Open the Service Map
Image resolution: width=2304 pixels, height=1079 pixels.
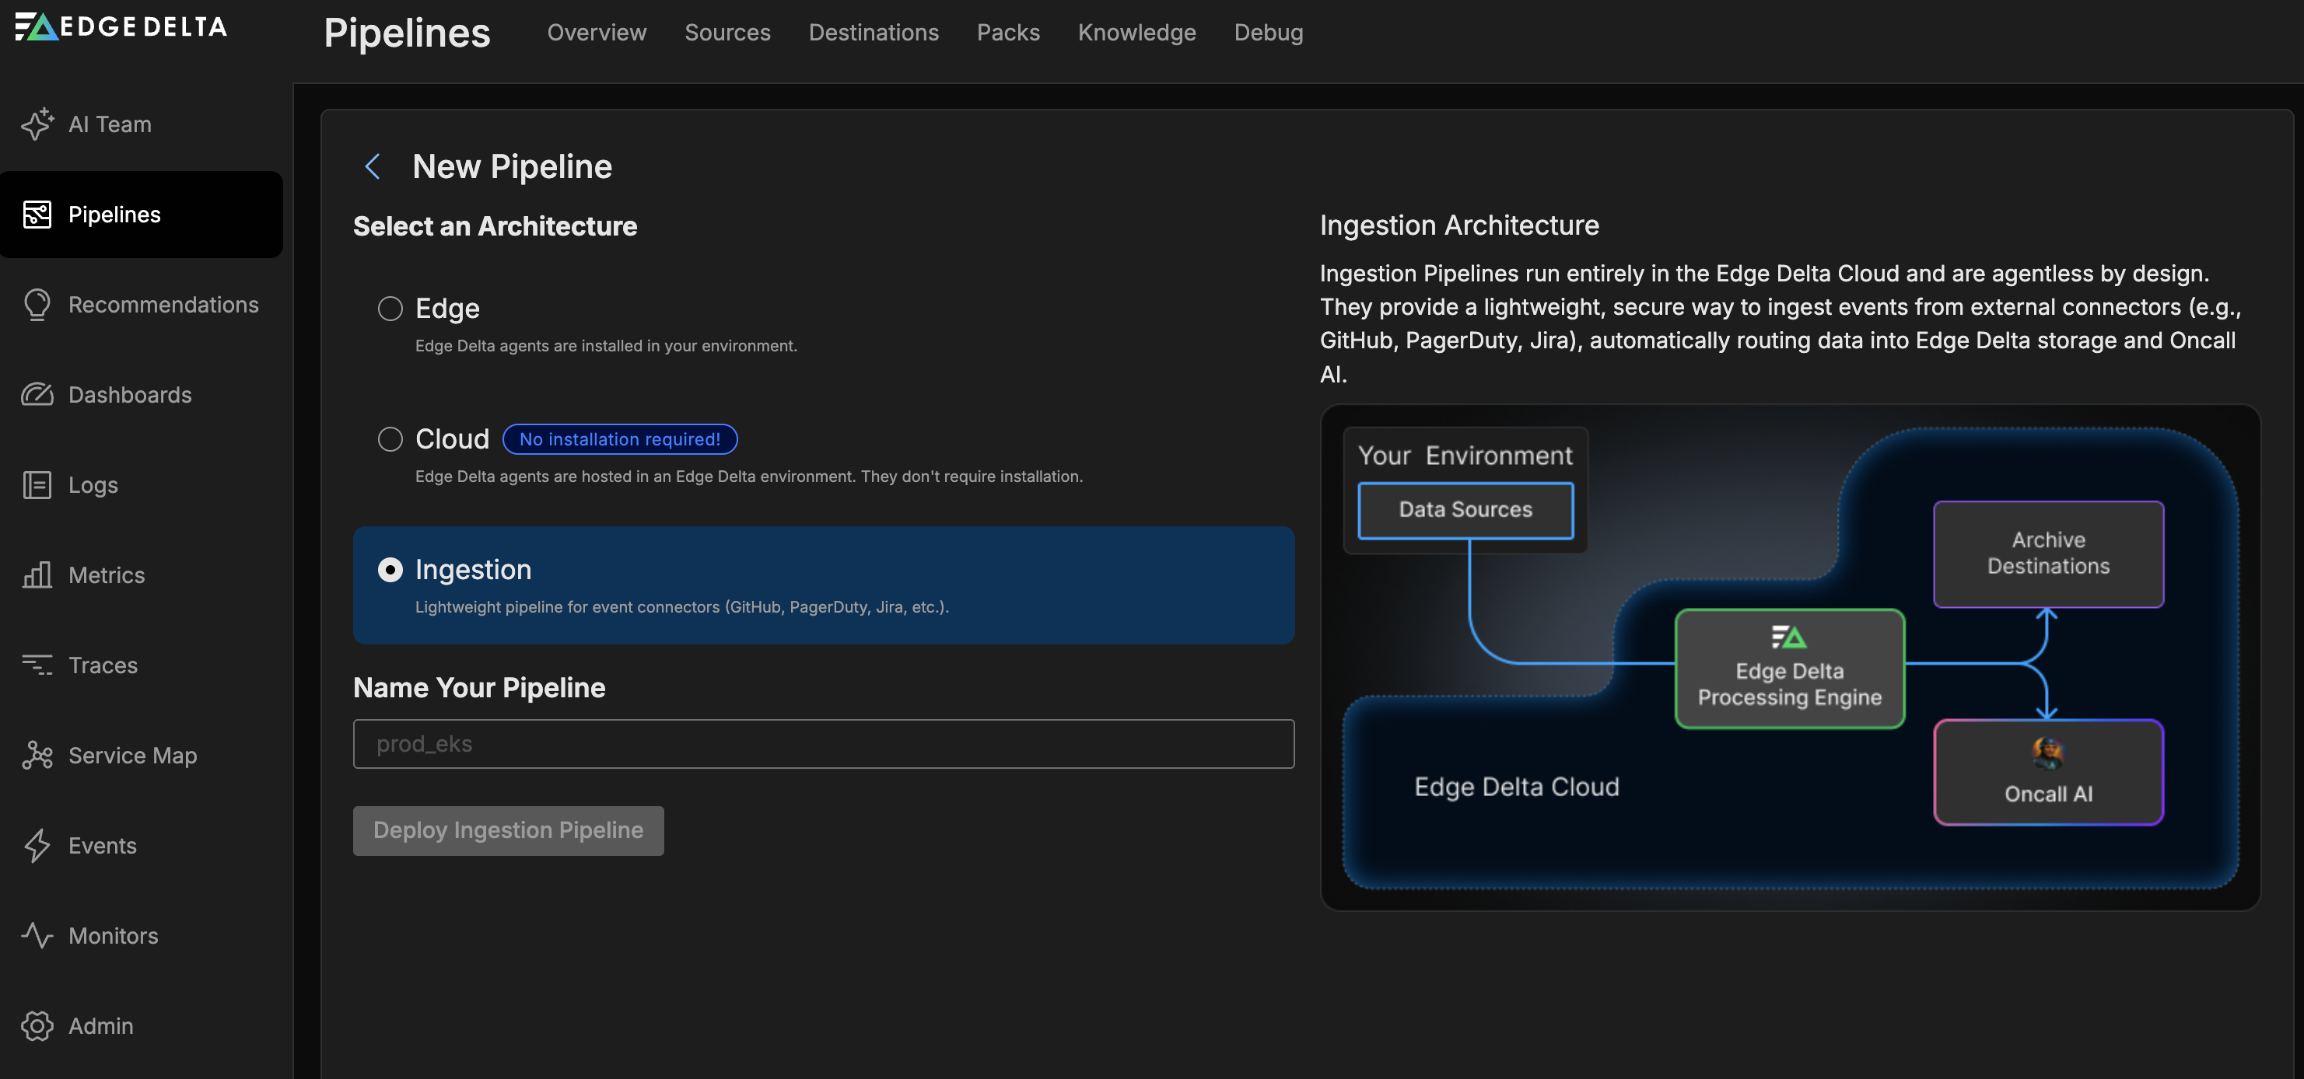tap(132, 756)
